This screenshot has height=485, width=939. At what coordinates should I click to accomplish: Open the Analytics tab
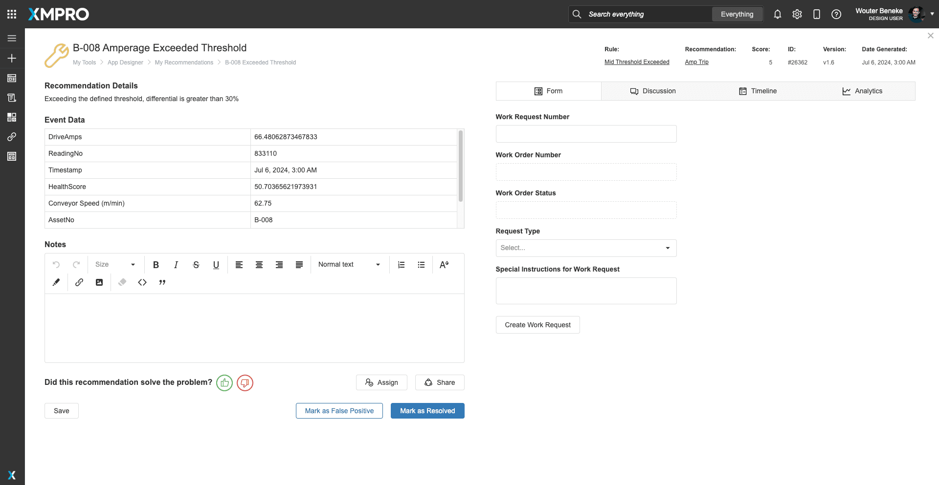[862, 91]
